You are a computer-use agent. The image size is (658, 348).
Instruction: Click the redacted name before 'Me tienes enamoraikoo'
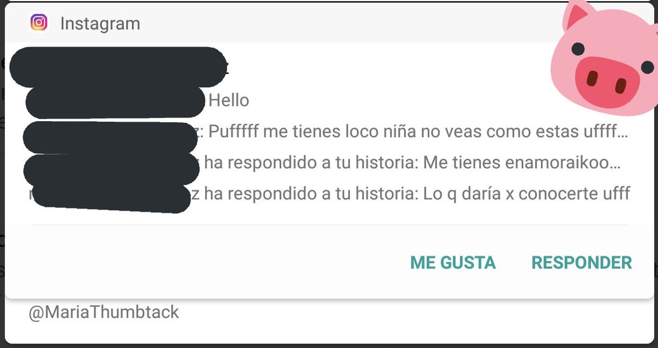(x=111, y=169)
